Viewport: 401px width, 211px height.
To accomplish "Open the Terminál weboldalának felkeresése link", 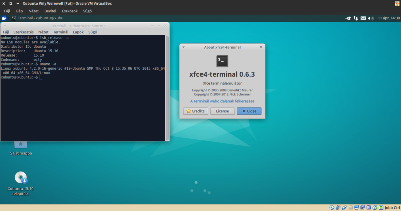I will click(x=222, y=101).
